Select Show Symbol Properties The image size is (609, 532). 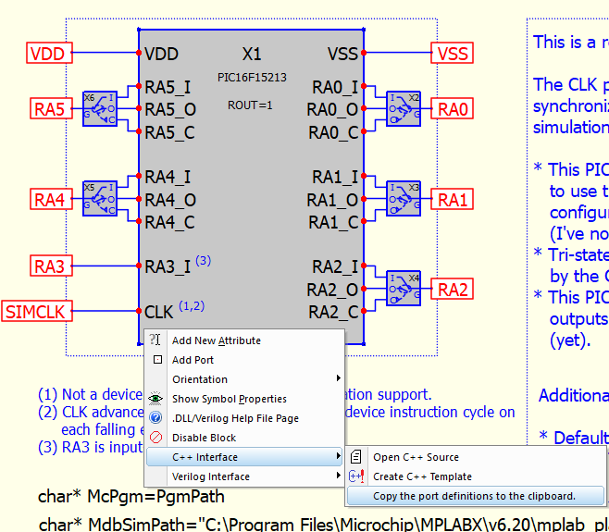pyautogui.click(x=244, y=399)
